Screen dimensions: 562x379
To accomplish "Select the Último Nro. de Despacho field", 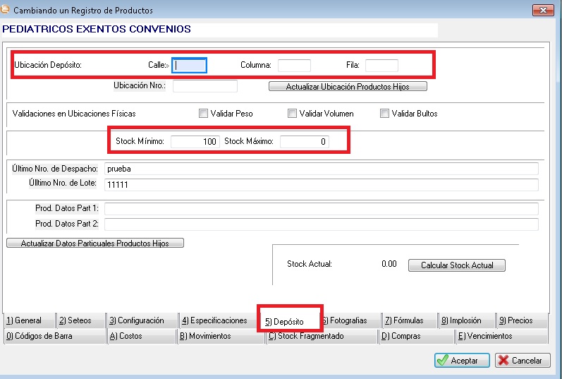I will 321,169.
